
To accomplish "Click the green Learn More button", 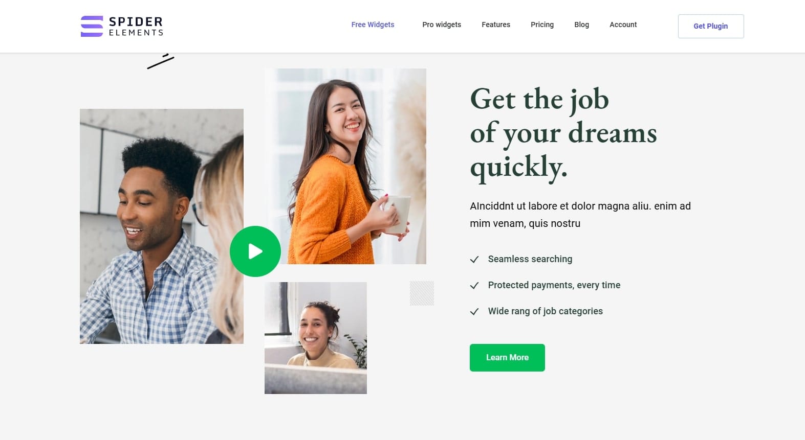I will pyautogui.click(x=507, y=358).
